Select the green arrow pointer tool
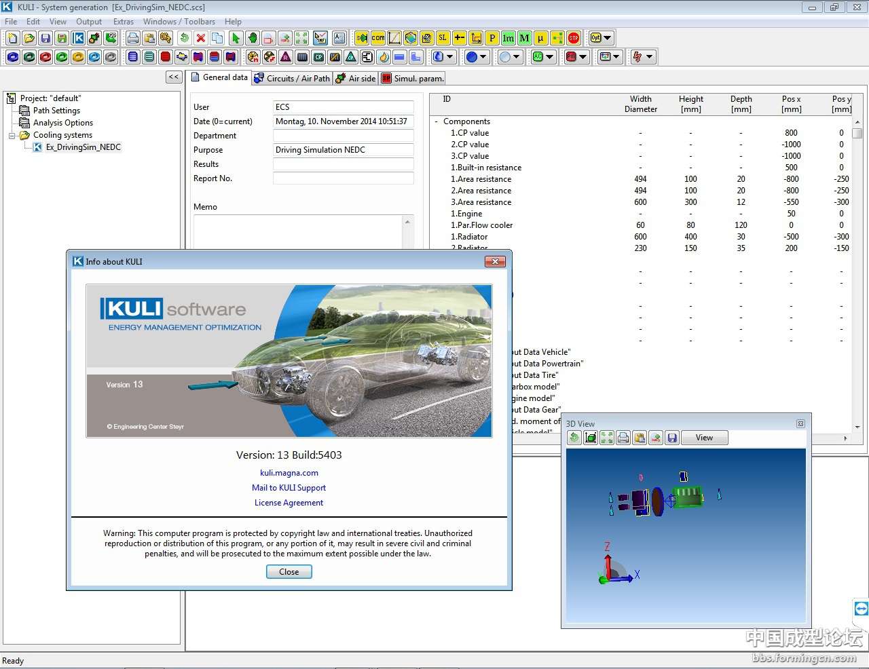The width and height of the screenshot is (869, 669). 236,38
